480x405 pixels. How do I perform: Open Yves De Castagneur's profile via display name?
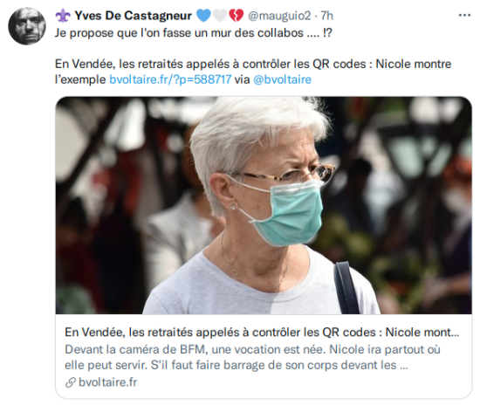coord(134,16)
